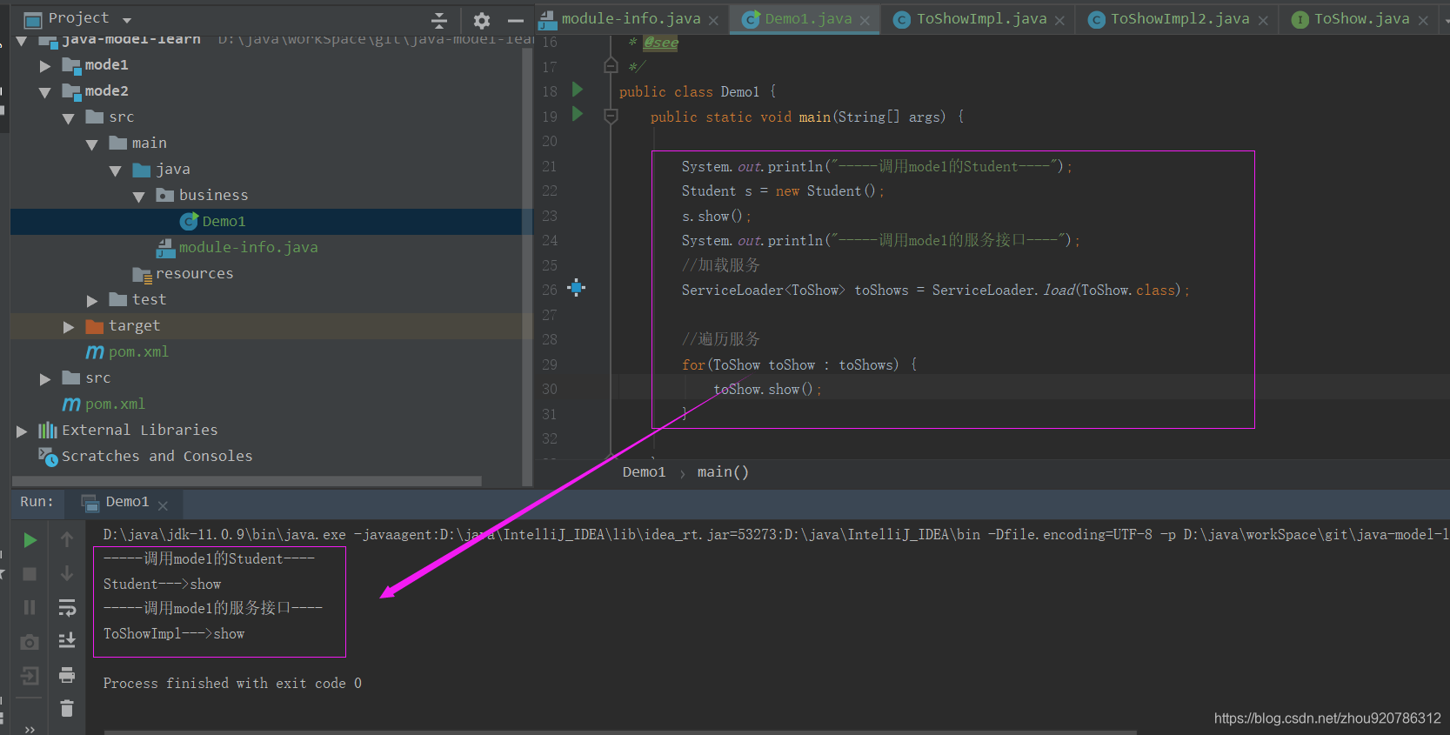
Task: Click the down stack trace arrow
Action: (x=67, y=574)
